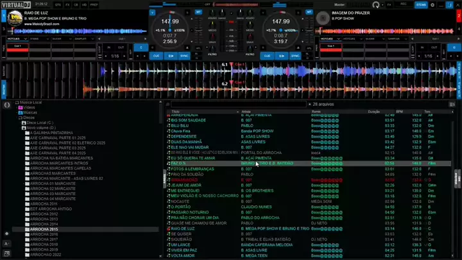Open settings with the gear icon
The image size is (462, 260).
click(432, 5)
